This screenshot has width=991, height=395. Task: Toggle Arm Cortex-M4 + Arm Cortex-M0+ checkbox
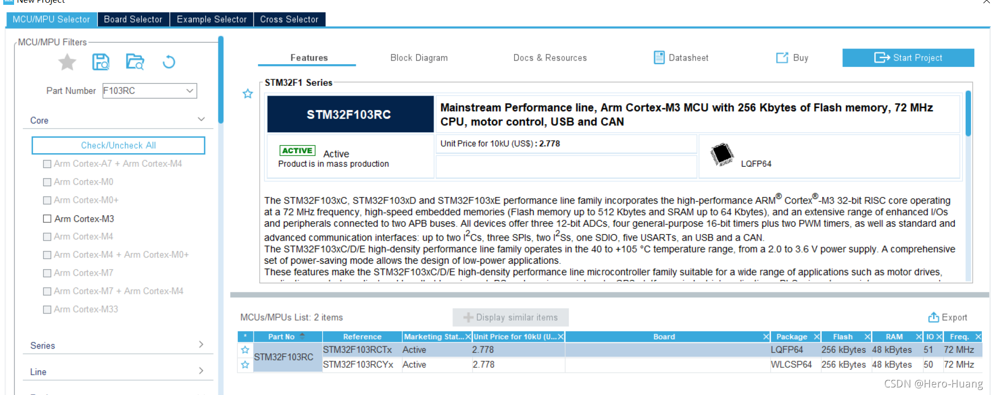click(47, 255)
